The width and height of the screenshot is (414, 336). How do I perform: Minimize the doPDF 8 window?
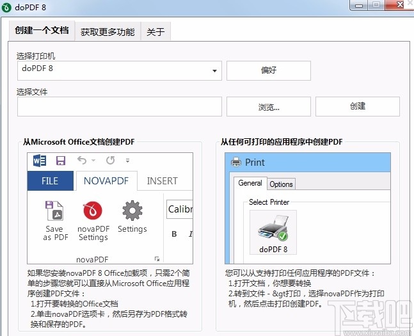point(359,5)
